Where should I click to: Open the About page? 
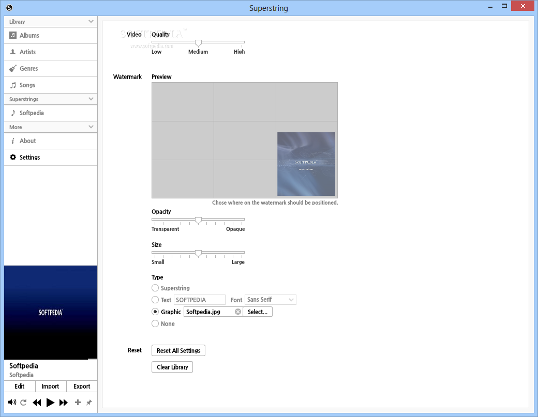pos(51,141)
